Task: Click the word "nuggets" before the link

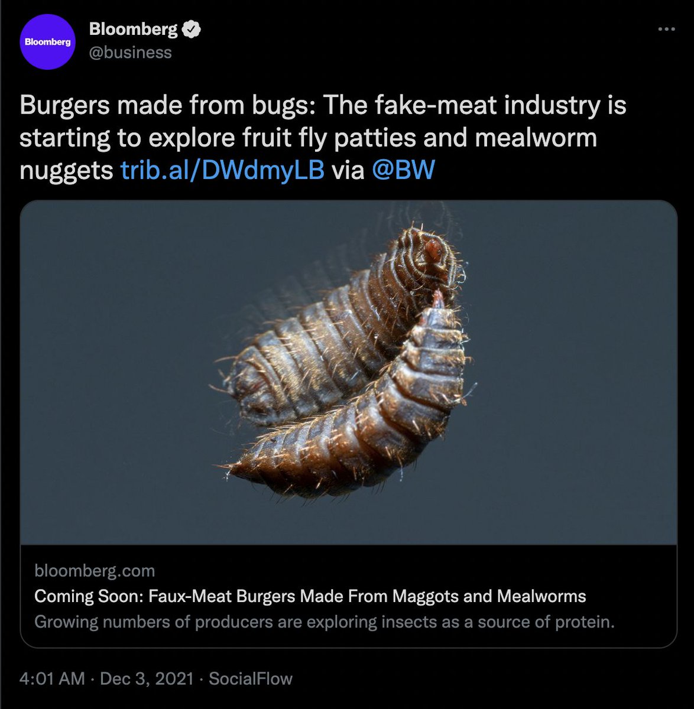Action: coord(66,170)
